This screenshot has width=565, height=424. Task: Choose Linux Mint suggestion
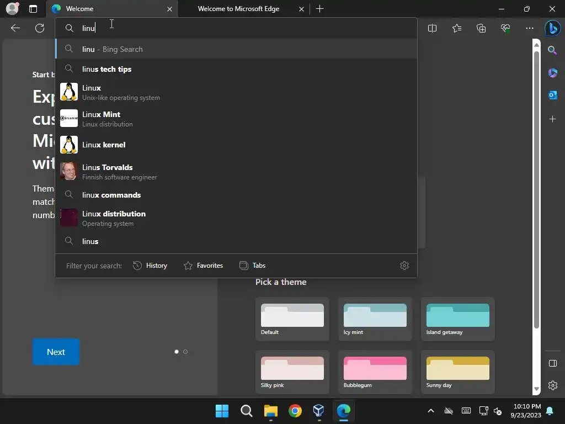(236, 119)
